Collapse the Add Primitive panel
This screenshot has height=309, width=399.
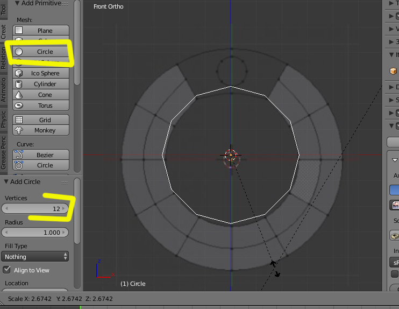17,3
